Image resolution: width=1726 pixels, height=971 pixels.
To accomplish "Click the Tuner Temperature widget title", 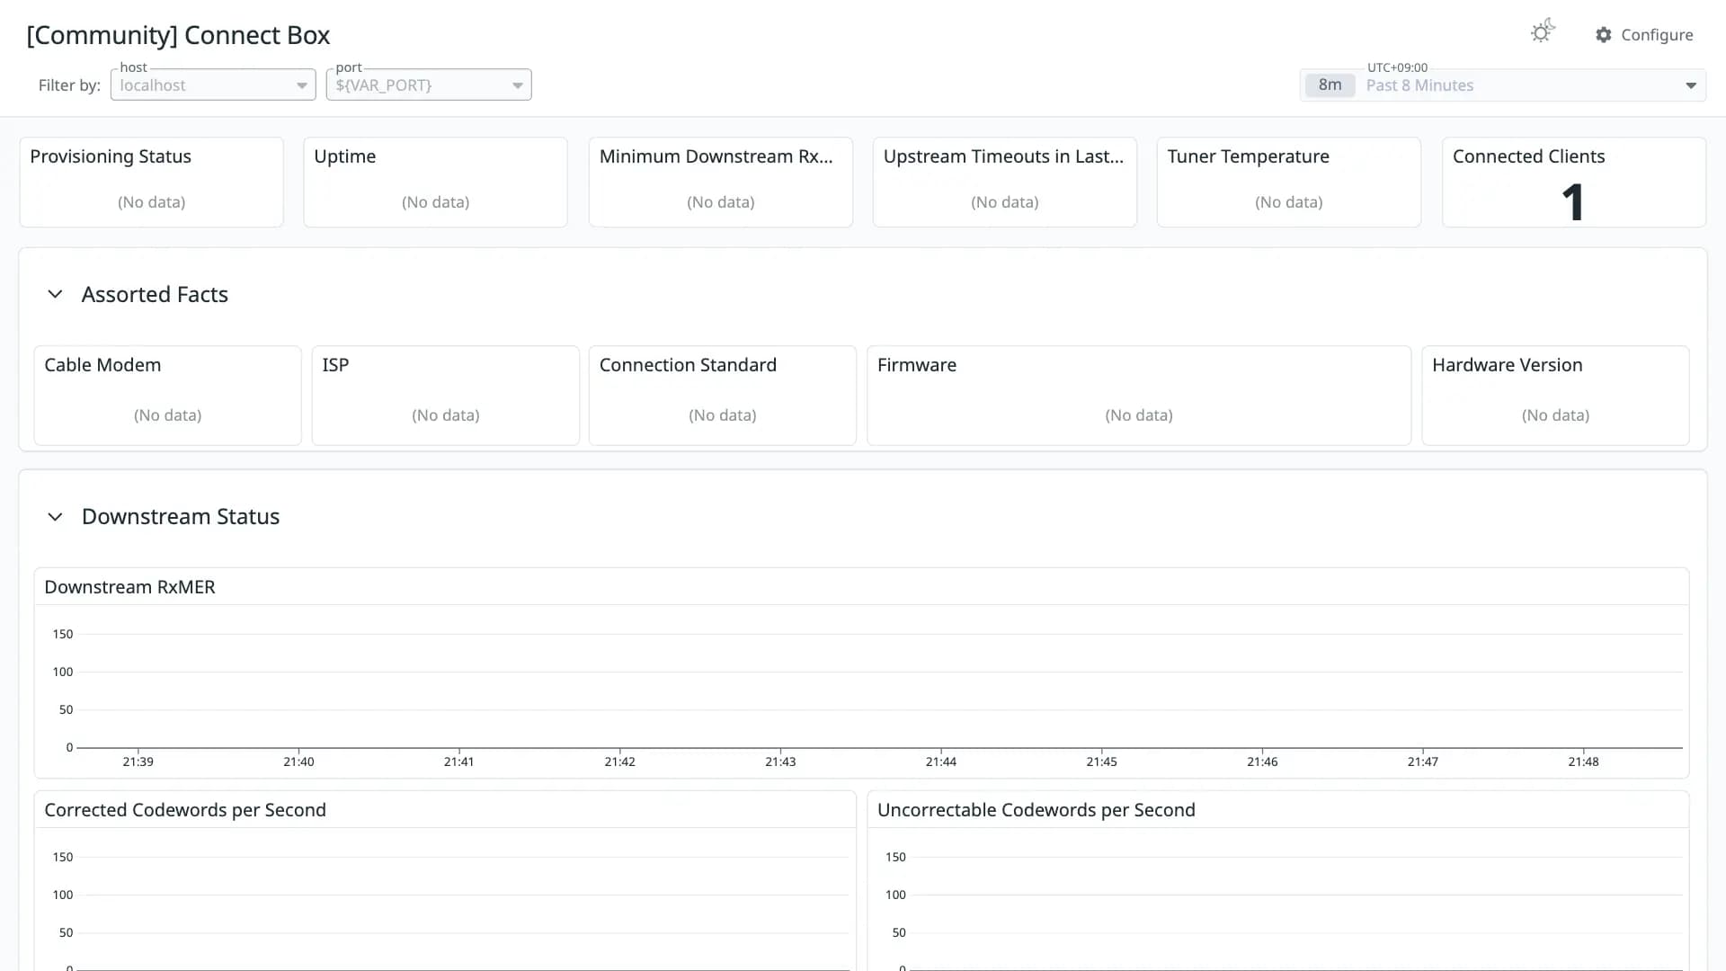I will point(1249,156).
